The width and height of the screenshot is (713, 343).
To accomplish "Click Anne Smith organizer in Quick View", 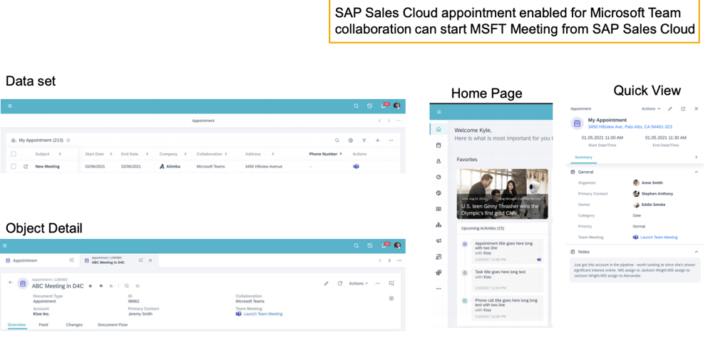I will point(652,183).
